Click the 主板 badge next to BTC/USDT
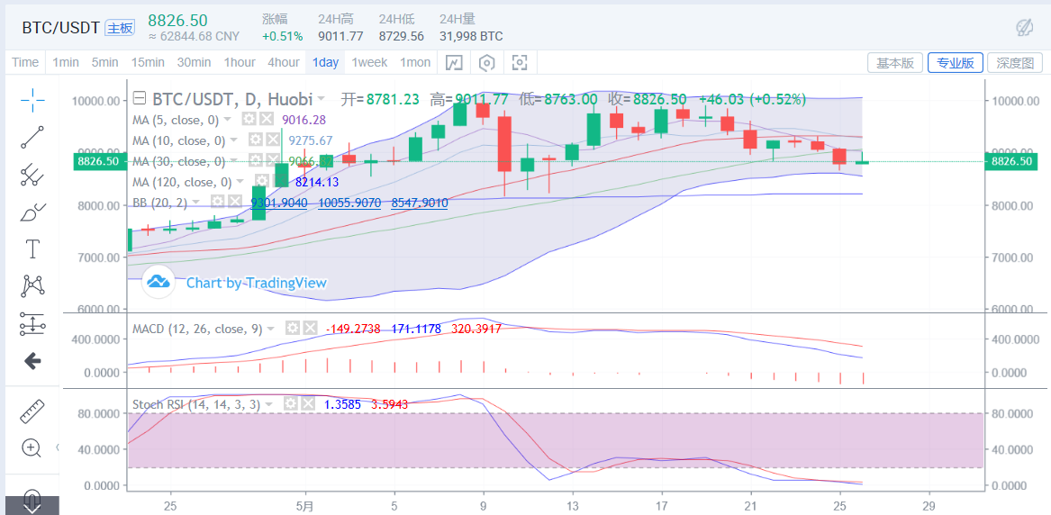 click(x=122, y=27)
